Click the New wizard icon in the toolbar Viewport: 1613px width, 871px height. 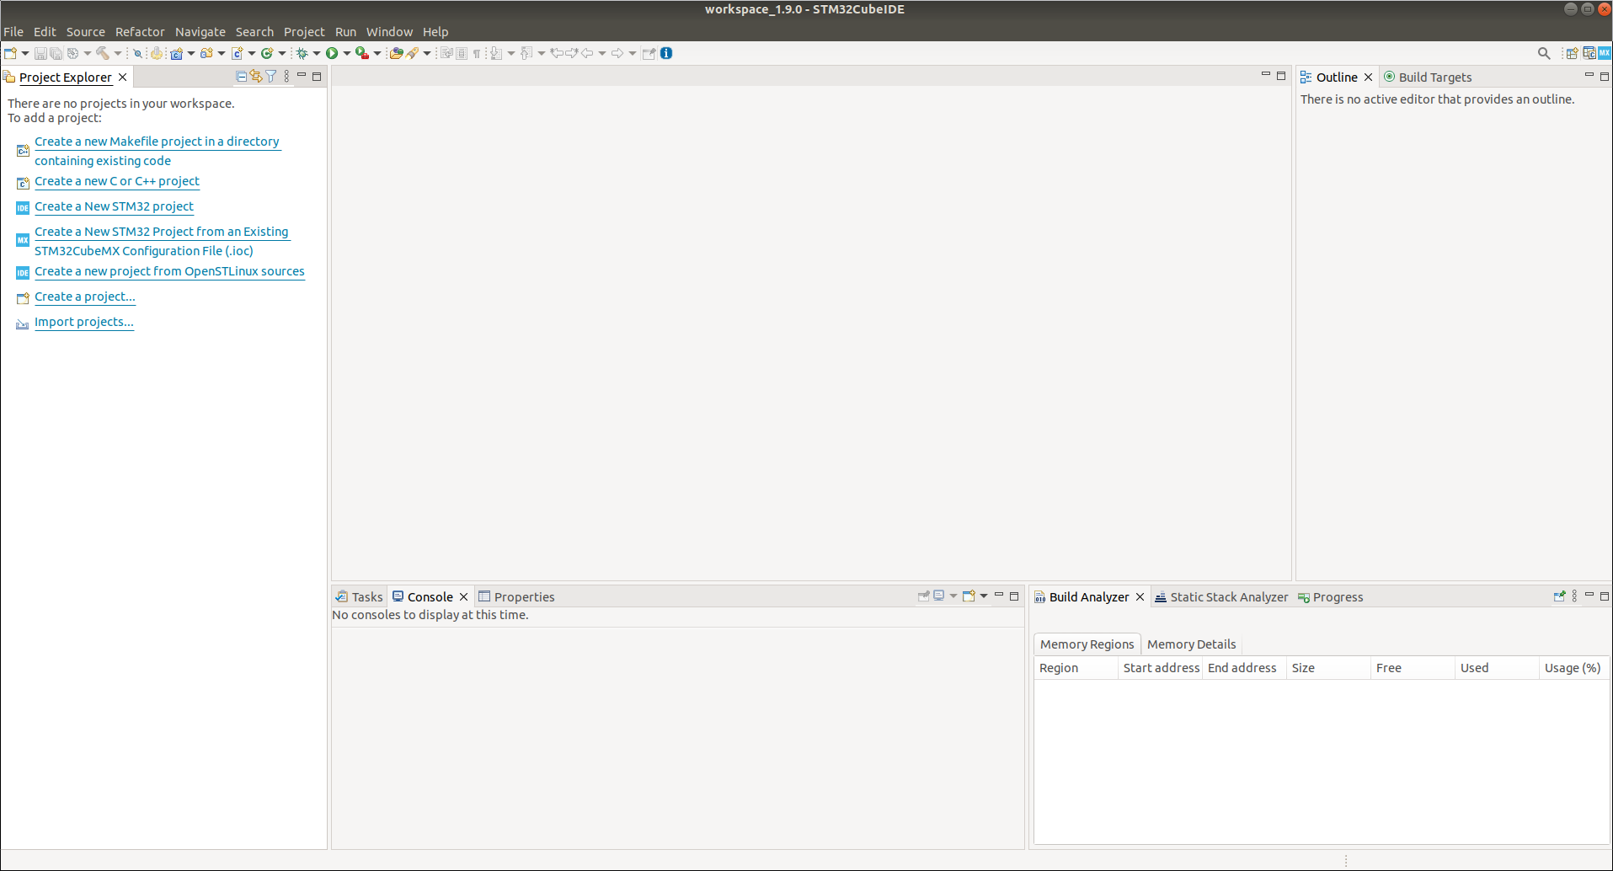tap(10, 53)
